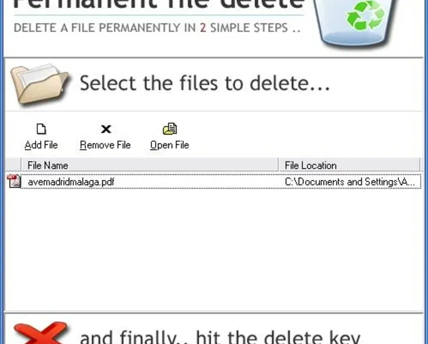Click empty space in the file list
Image resolution: width=428 pixels, height=344 pixels.
pyautogui.click(x=214, y=249)
